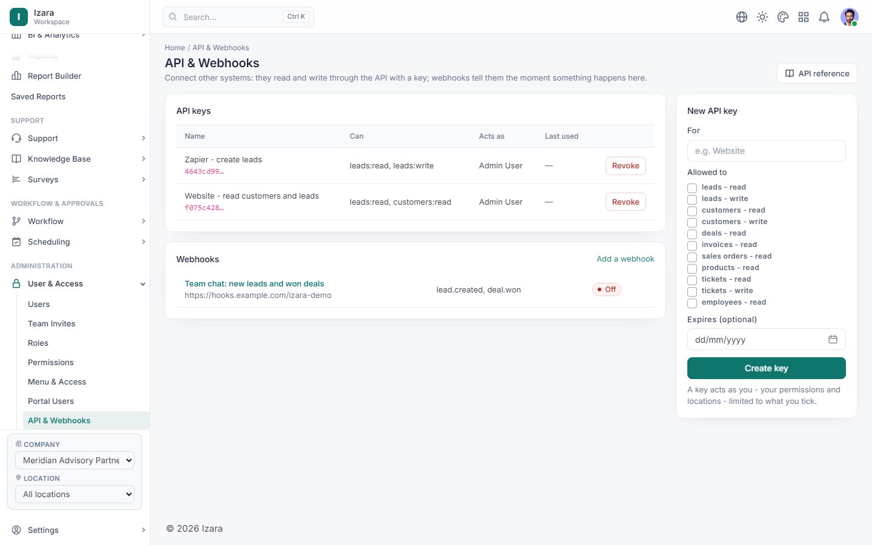872x545 pixels.
Task: Open the 'All locations' dropdown
Action: 74,494
